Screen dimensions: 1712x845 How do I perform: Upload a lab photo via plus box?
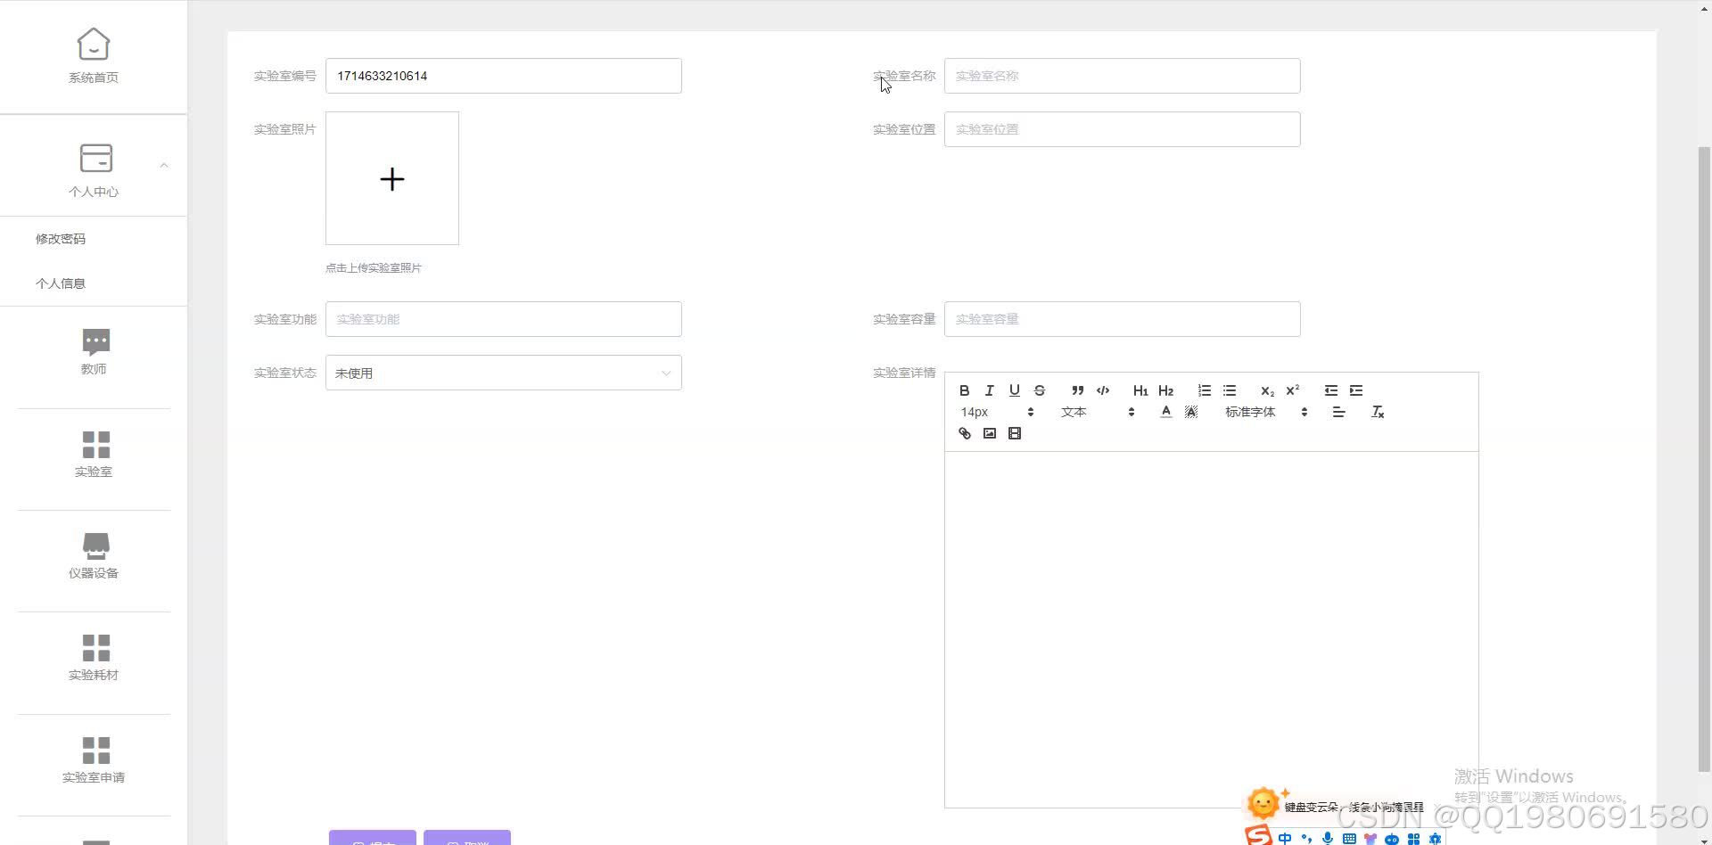(x=392, y=178)
